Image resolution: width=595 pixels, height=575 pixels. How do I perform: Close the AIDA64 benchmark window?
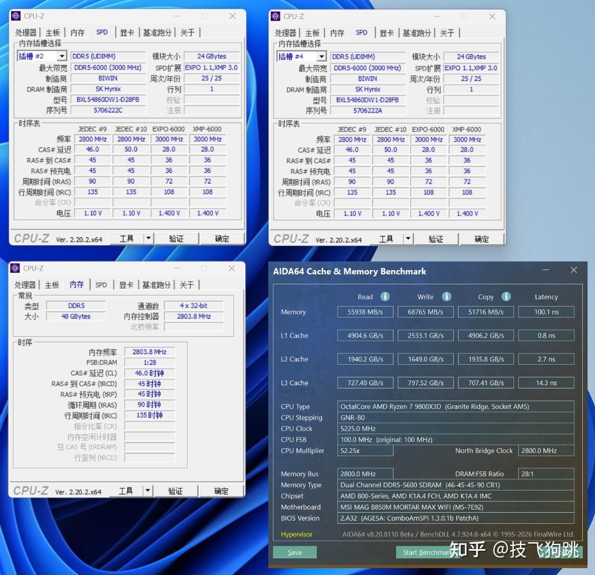point(574,270)
